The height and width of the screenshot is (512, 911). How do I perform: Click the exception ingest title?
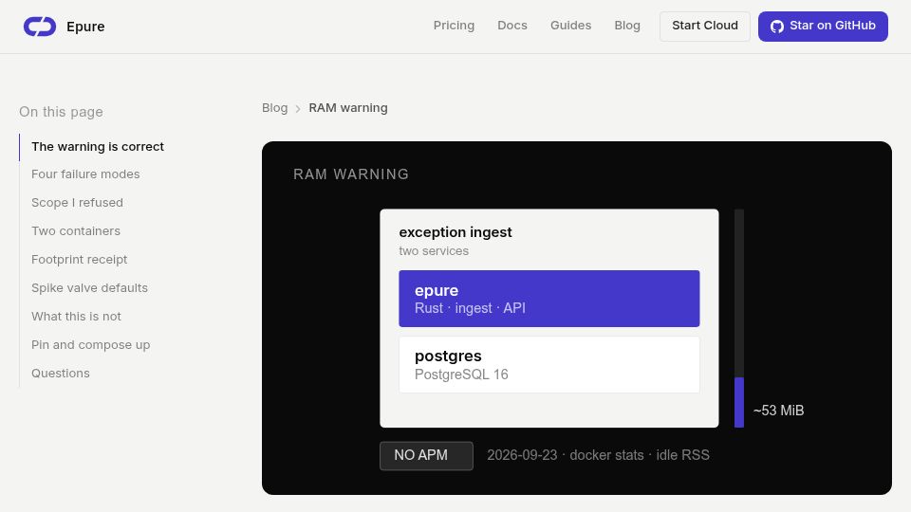coord(455,232)
